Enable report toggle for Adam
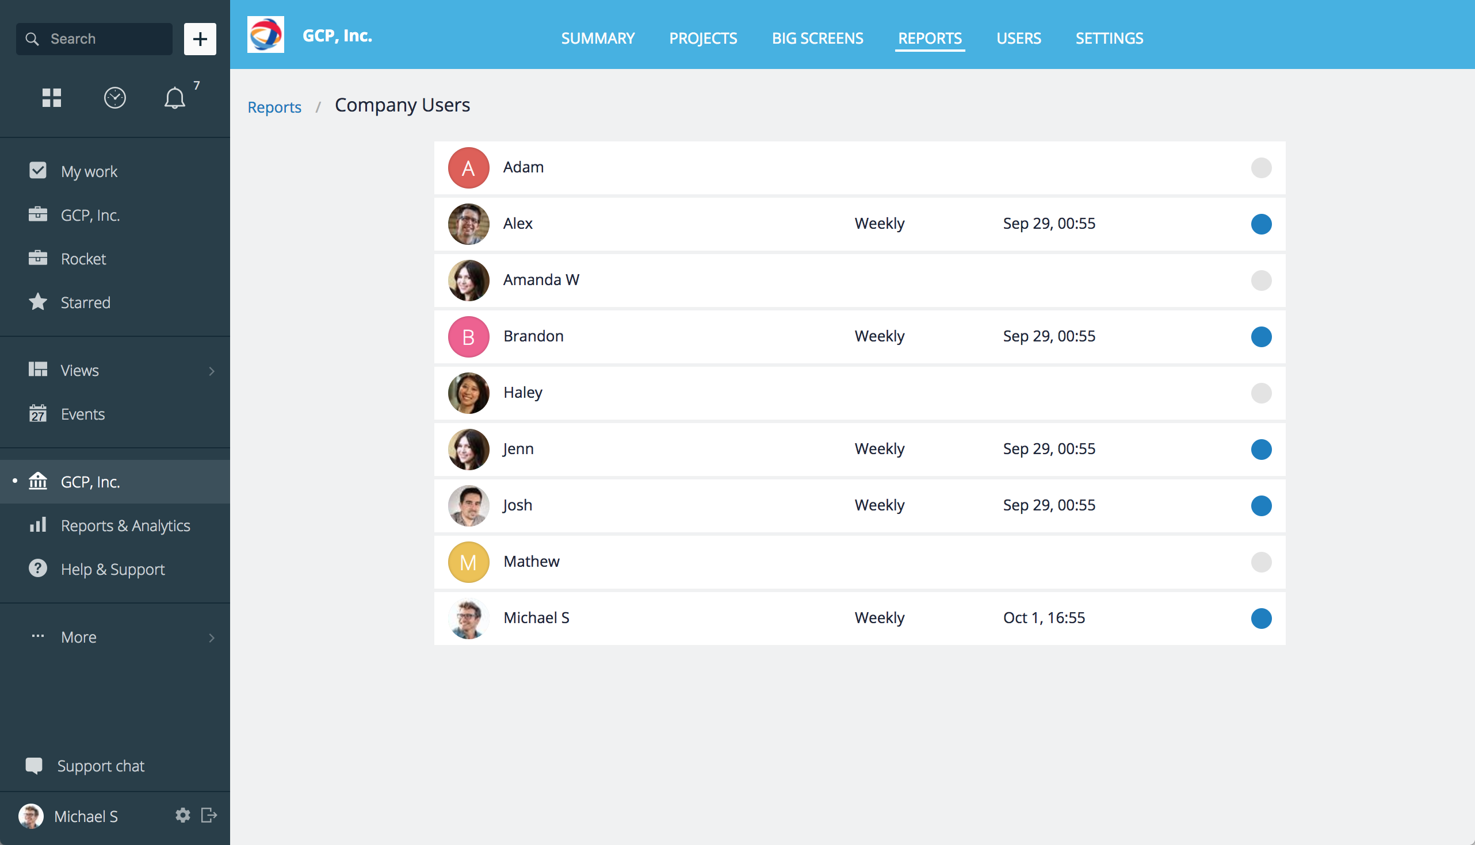Image resolution: width=1475 pixels, height=845 pixels. (x=1261, y=168)
